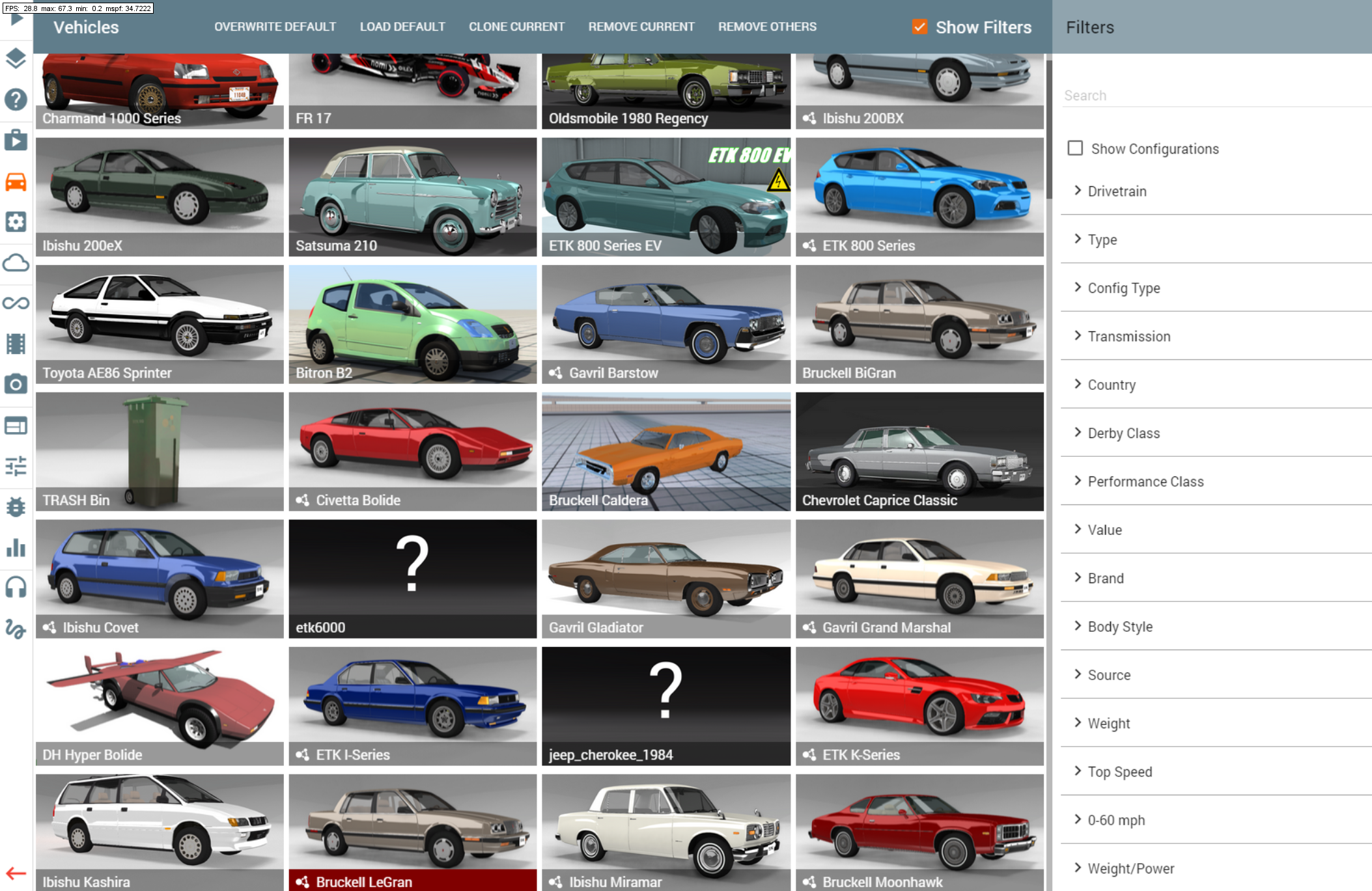1372x891 pixels.
Task: Select the DH Hyper Bolide vehicle
Action: (x=160, y=706)
